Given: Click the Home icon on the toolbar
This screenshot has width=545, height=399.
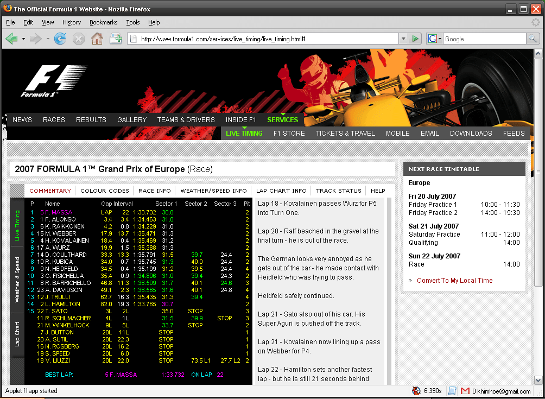Looking at the screenshot, I should [97, 39].
